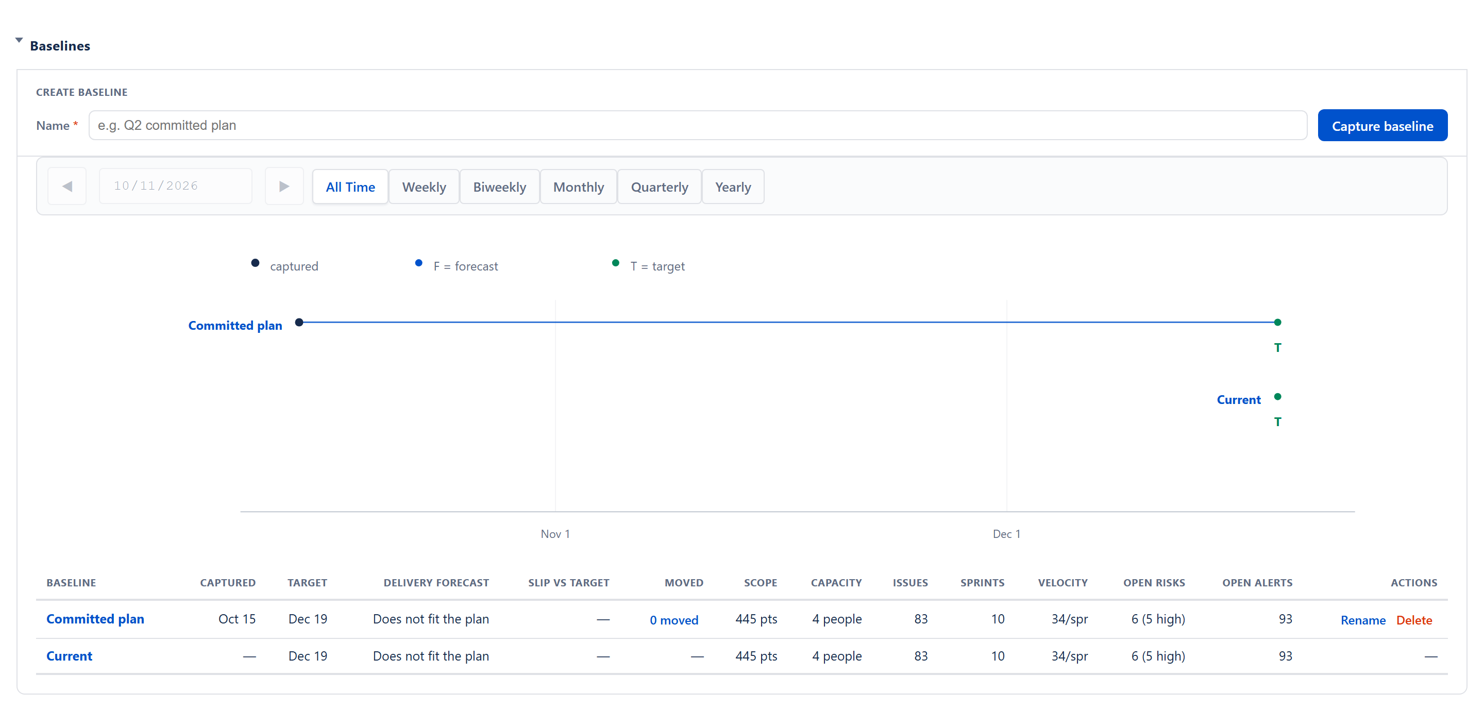Select the Weekly tab
The width and height of the screenshot is (1484, 709).
point(424,187)
